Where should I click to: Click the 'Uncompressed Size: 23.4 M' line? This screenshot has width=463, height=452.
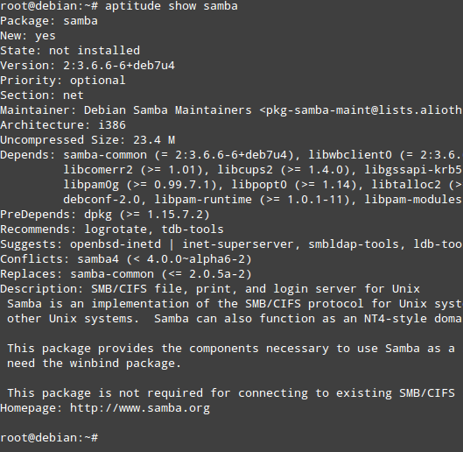(x=88, y=140)
